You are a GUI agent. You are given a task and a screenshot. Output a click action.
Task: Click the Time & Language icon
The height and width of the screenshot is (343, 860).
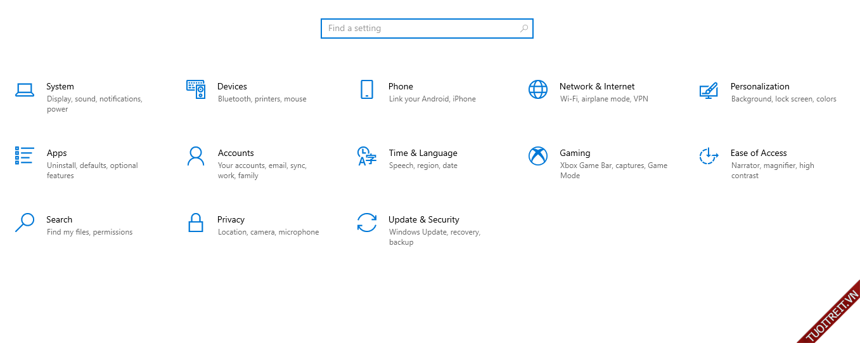(x=366, y=156)
